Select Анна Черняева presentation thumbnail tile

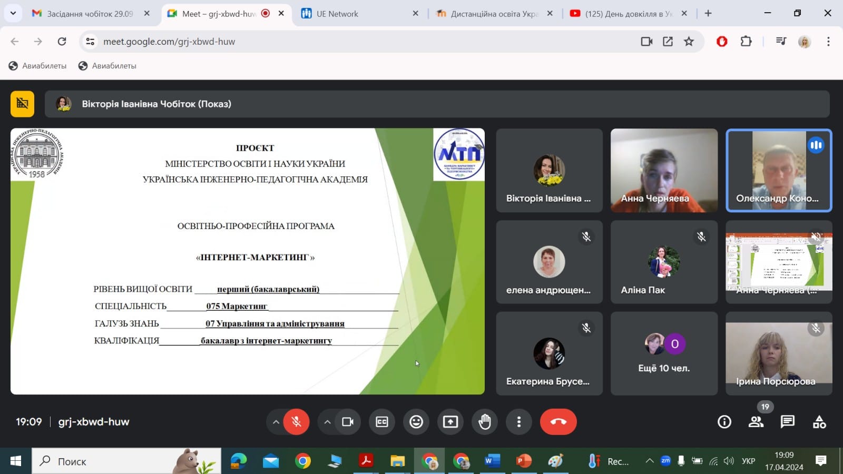point(779,262)
